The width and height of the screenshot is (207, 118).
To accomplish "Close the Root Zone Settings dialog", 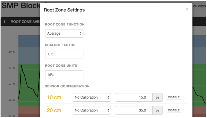I will tap(187, 10).
